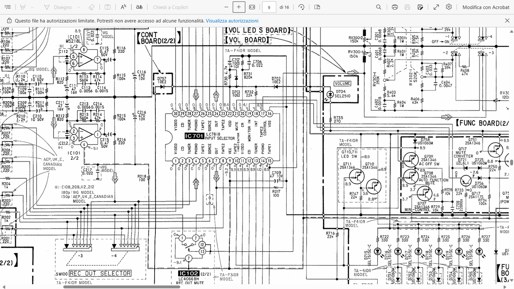This screenshot has width=514, height=289.
Task: Open the search magnifier in toolbar
Action: pyautogui.click(x=379, y=7)
